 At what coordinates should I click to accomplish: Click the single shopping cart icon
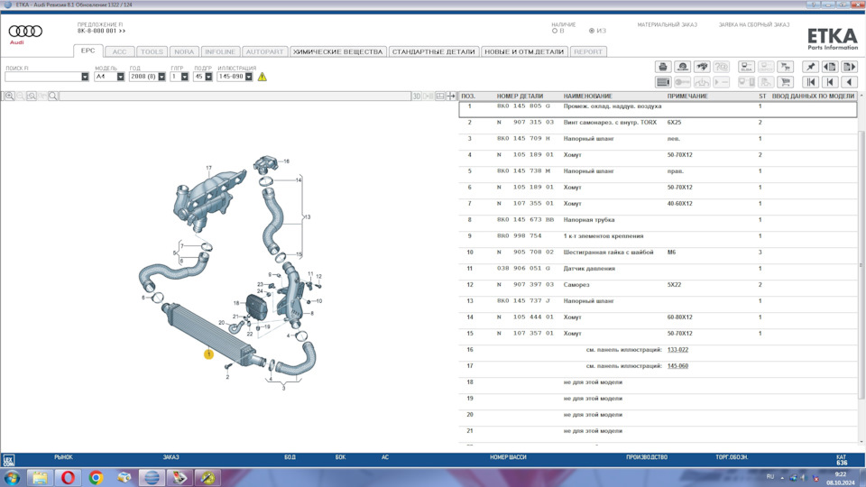click(785, 82)
